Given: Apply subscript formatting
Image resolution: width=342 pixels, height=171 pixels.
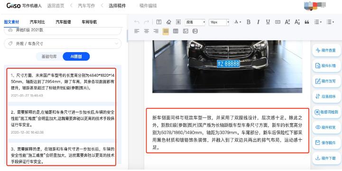Looking at the screenshot, I should pos(297,22).
